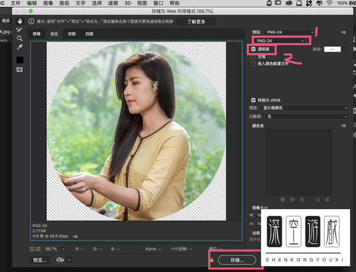Select the Eyedropper tool
The image size is (356, 272).
click(x=20, y=47)
